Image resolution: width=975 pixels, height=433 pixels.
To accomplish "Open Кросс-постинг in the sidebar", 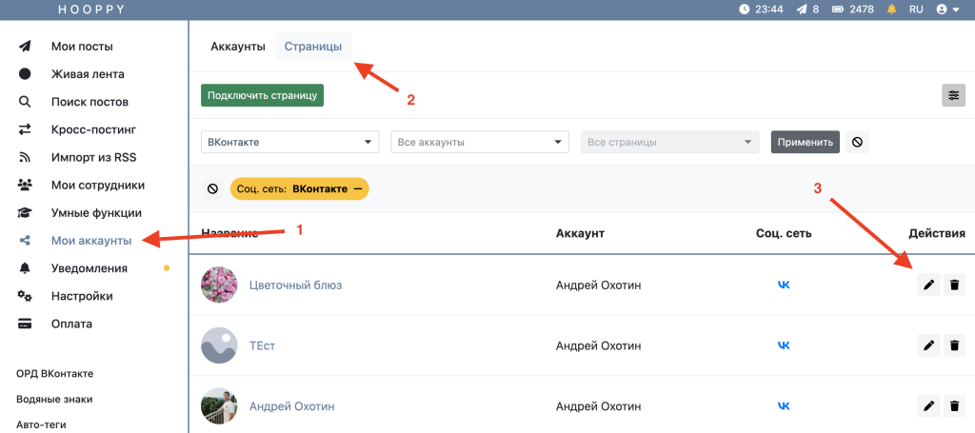I will pyautogui.click(x=93, y=129).
